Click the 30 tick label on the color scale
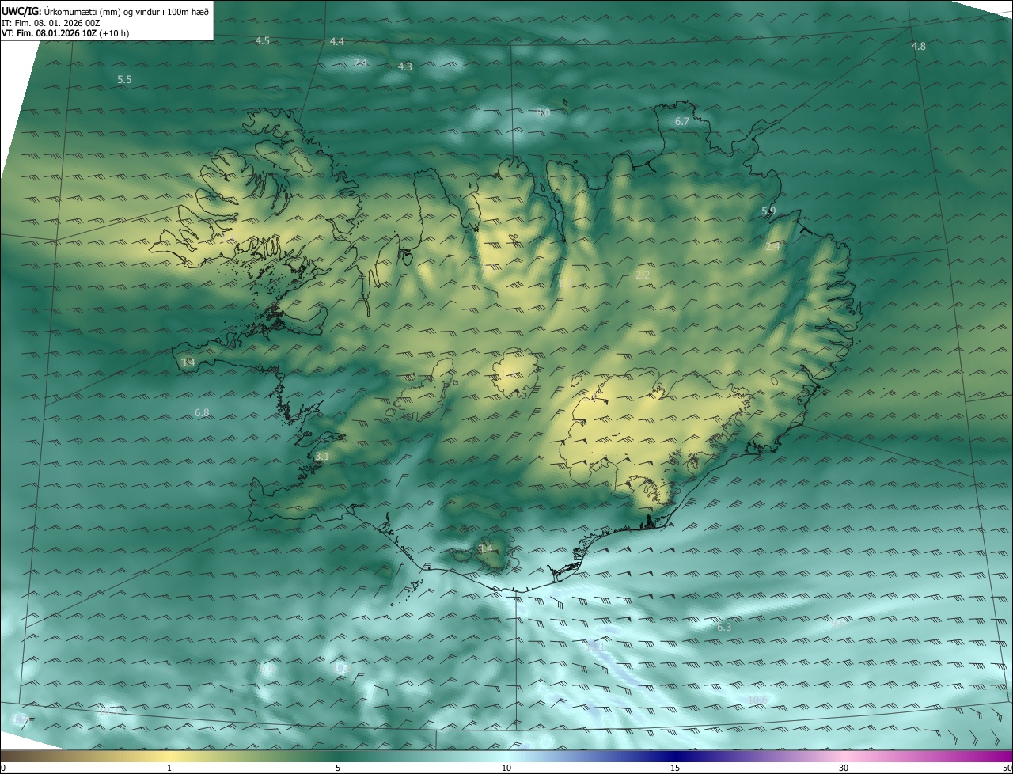Viewport: 1013px width, 774px height. coord(844,768)
